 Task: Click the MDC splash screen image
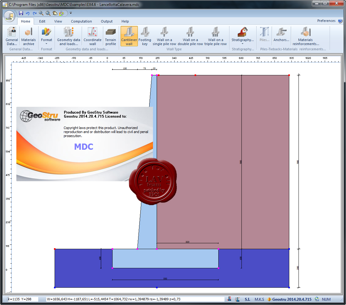84,144
